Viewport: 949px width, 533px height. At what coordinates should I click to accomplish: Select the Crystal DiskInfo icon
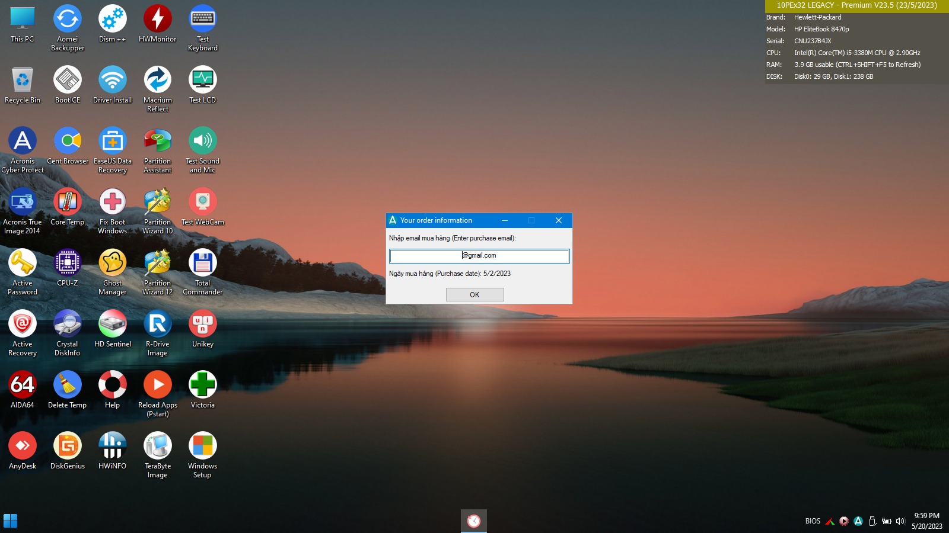click(68, 325)
